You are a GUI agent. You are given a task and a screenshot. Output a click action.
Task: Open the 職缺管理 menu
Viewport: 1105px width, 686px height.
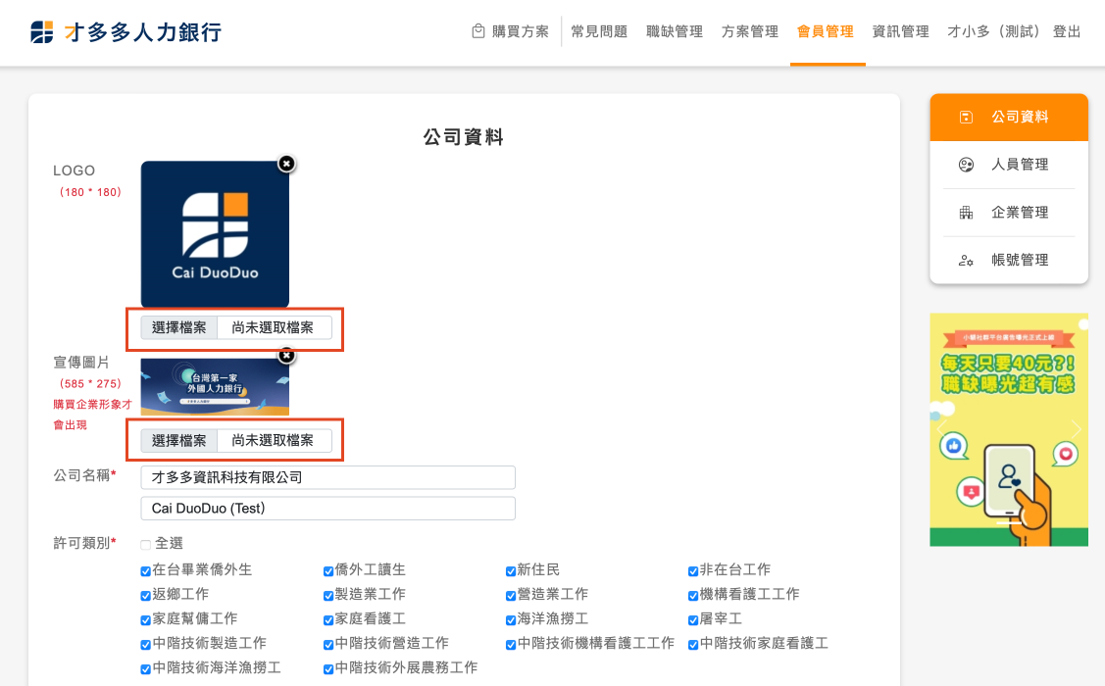coord(675,31)
